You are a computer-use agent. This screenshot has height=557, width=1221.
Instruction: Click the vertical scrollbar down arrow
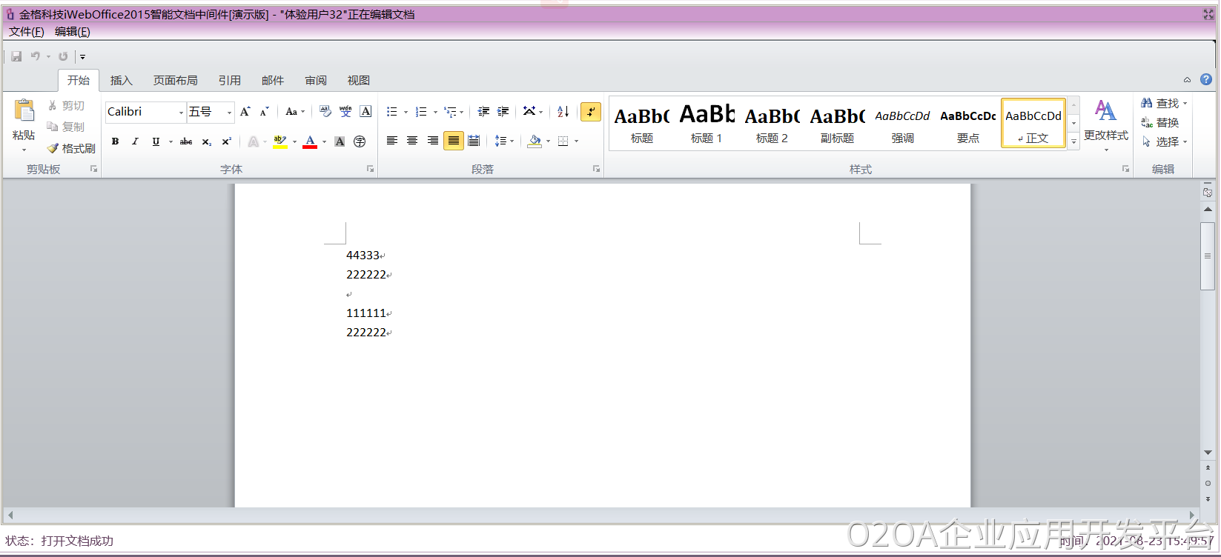tap(1208, 453)
